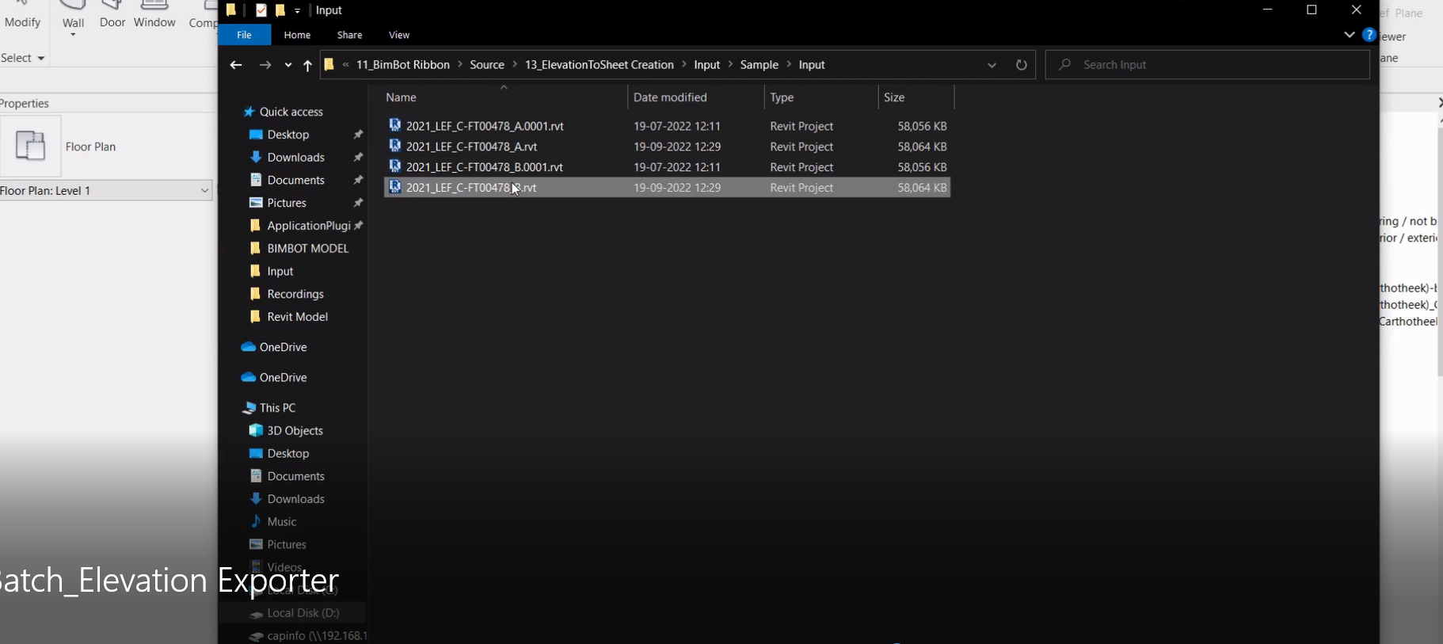Image resolution: width=1443 pixels, height=644 pixels.
Task: Open Local Disk (D:) drive
Action: click(303, 613)
